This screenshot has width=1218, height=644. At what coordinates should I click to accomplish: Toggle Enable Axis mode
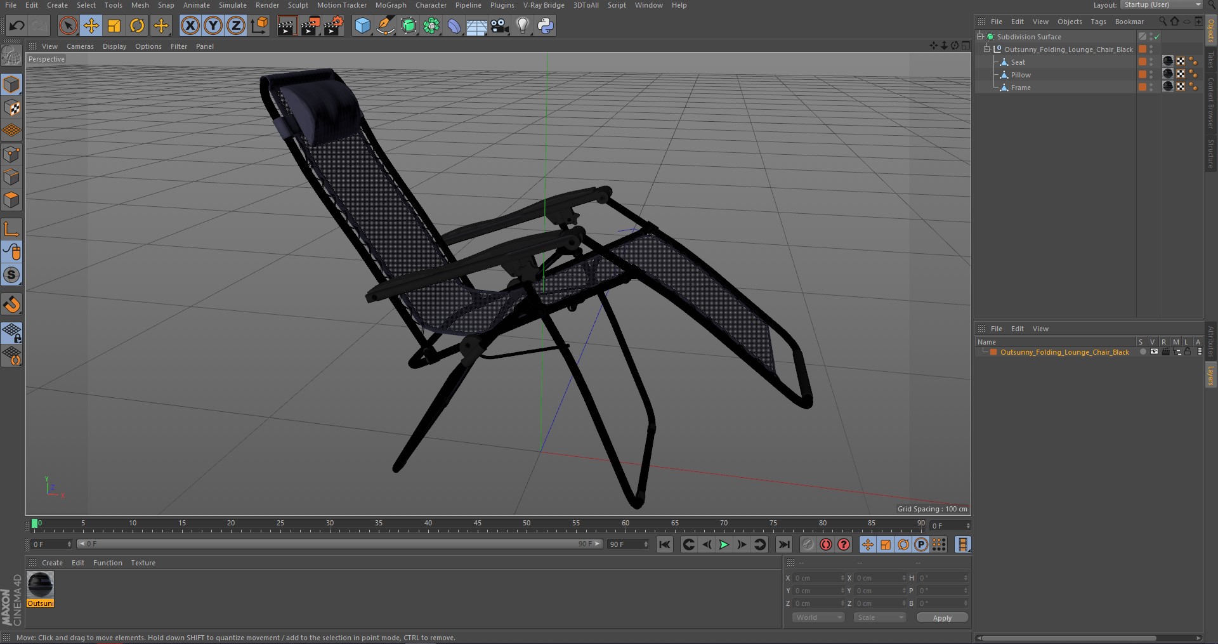click(11, 229)
